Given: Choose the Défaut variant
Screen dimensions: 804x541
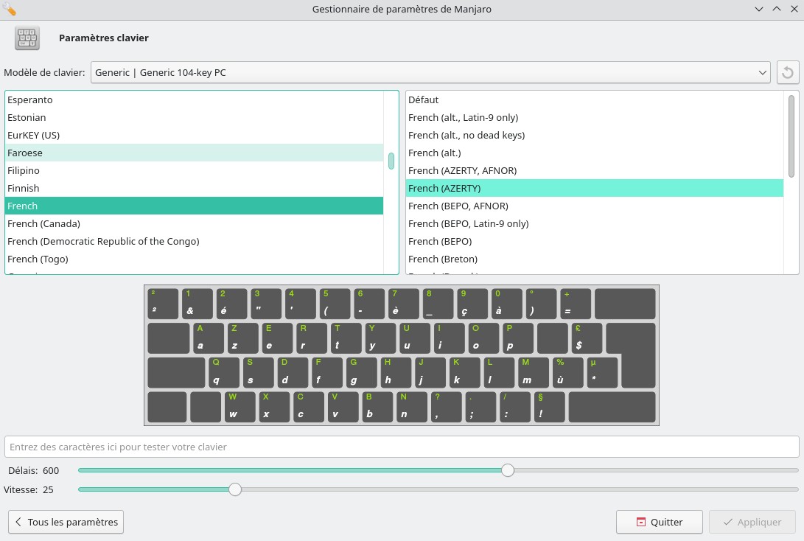Looking at the screenshot, I should pyautogui.click(x=595, y=100).
